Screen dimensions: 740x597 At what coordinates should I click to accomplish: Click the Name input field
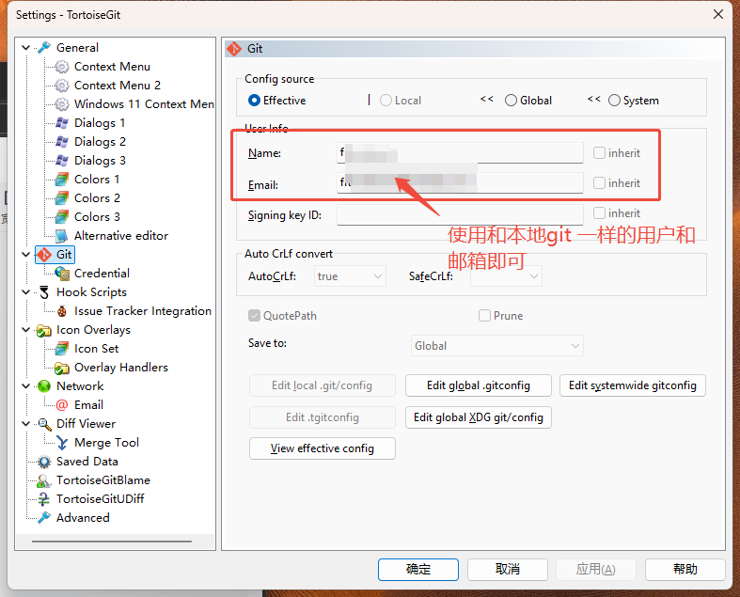(460, 153)
